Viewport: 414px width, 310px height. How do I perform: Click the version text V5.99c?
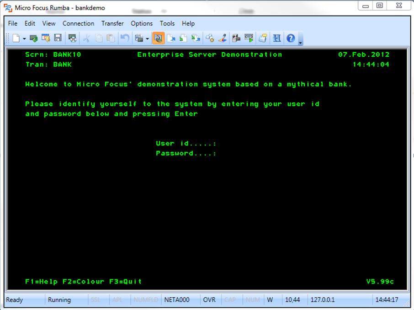[x=380, y=282]
